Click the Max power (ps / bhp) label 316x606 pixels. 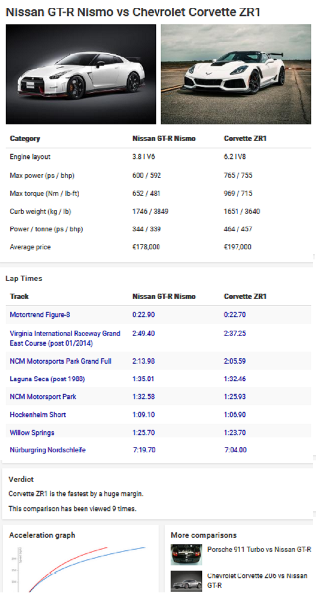42,175
